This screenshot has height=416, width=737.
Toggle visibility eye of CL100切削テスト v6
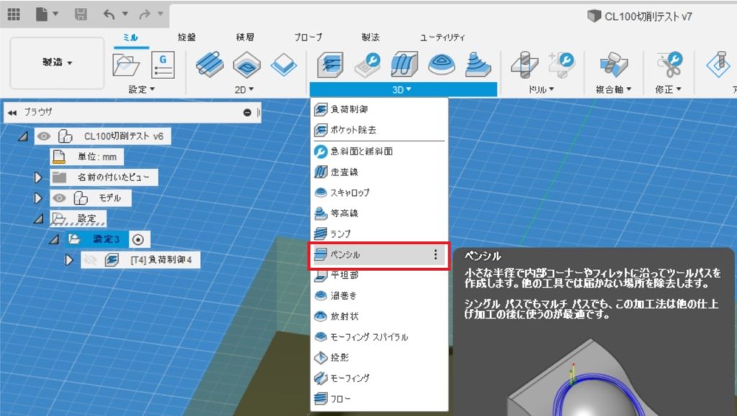pyautogui.click(x=44, y=137)
